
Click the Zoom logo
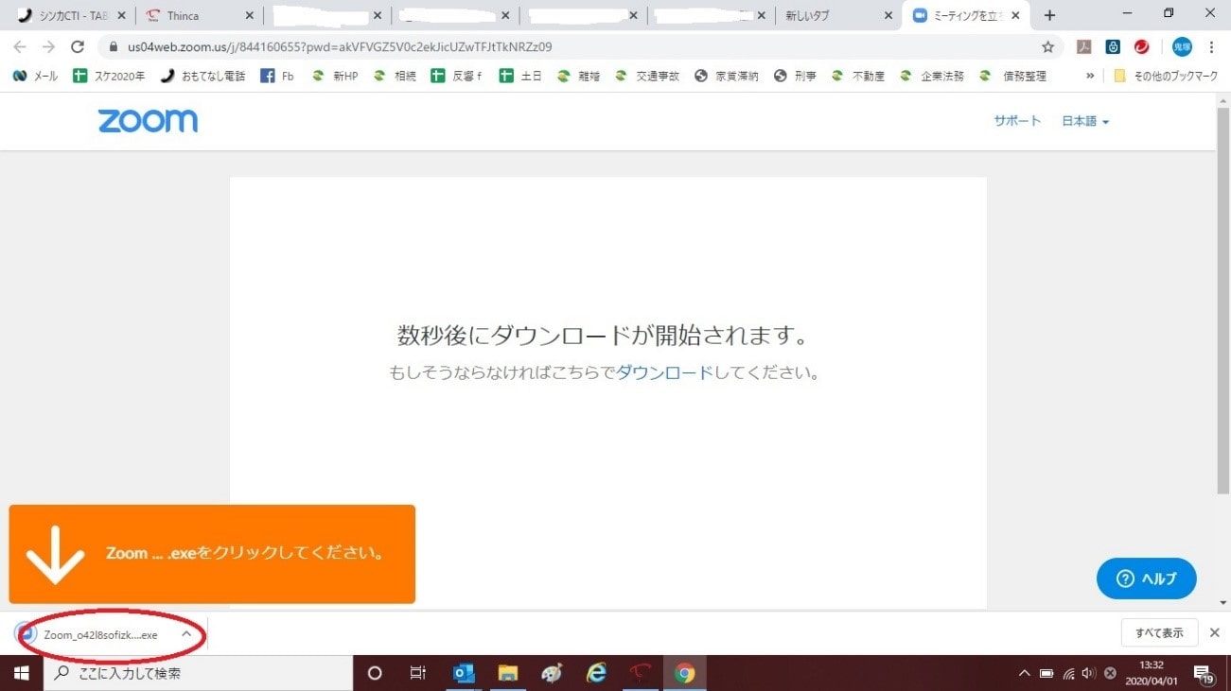(x=148, y=121)
